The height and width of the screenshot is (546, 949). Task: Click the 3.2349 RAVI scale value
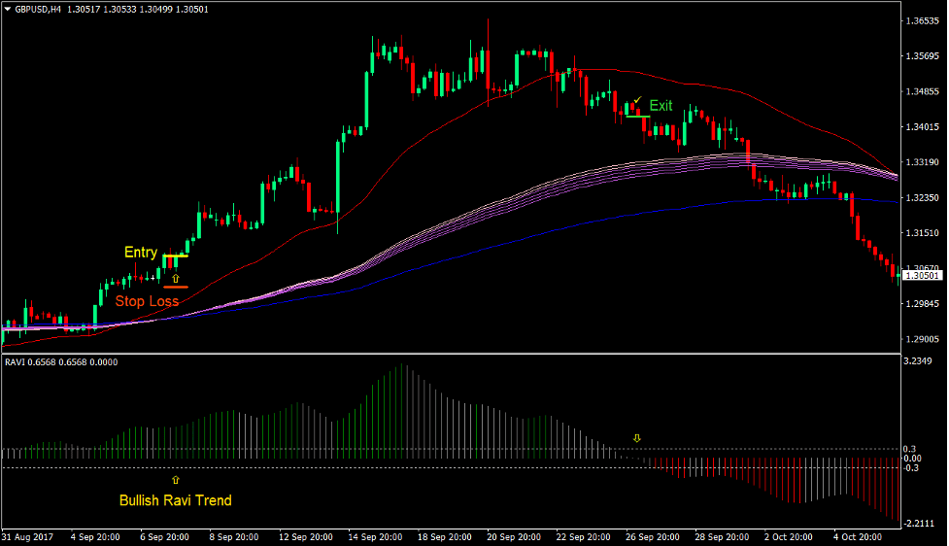click(x=918, y=361)
